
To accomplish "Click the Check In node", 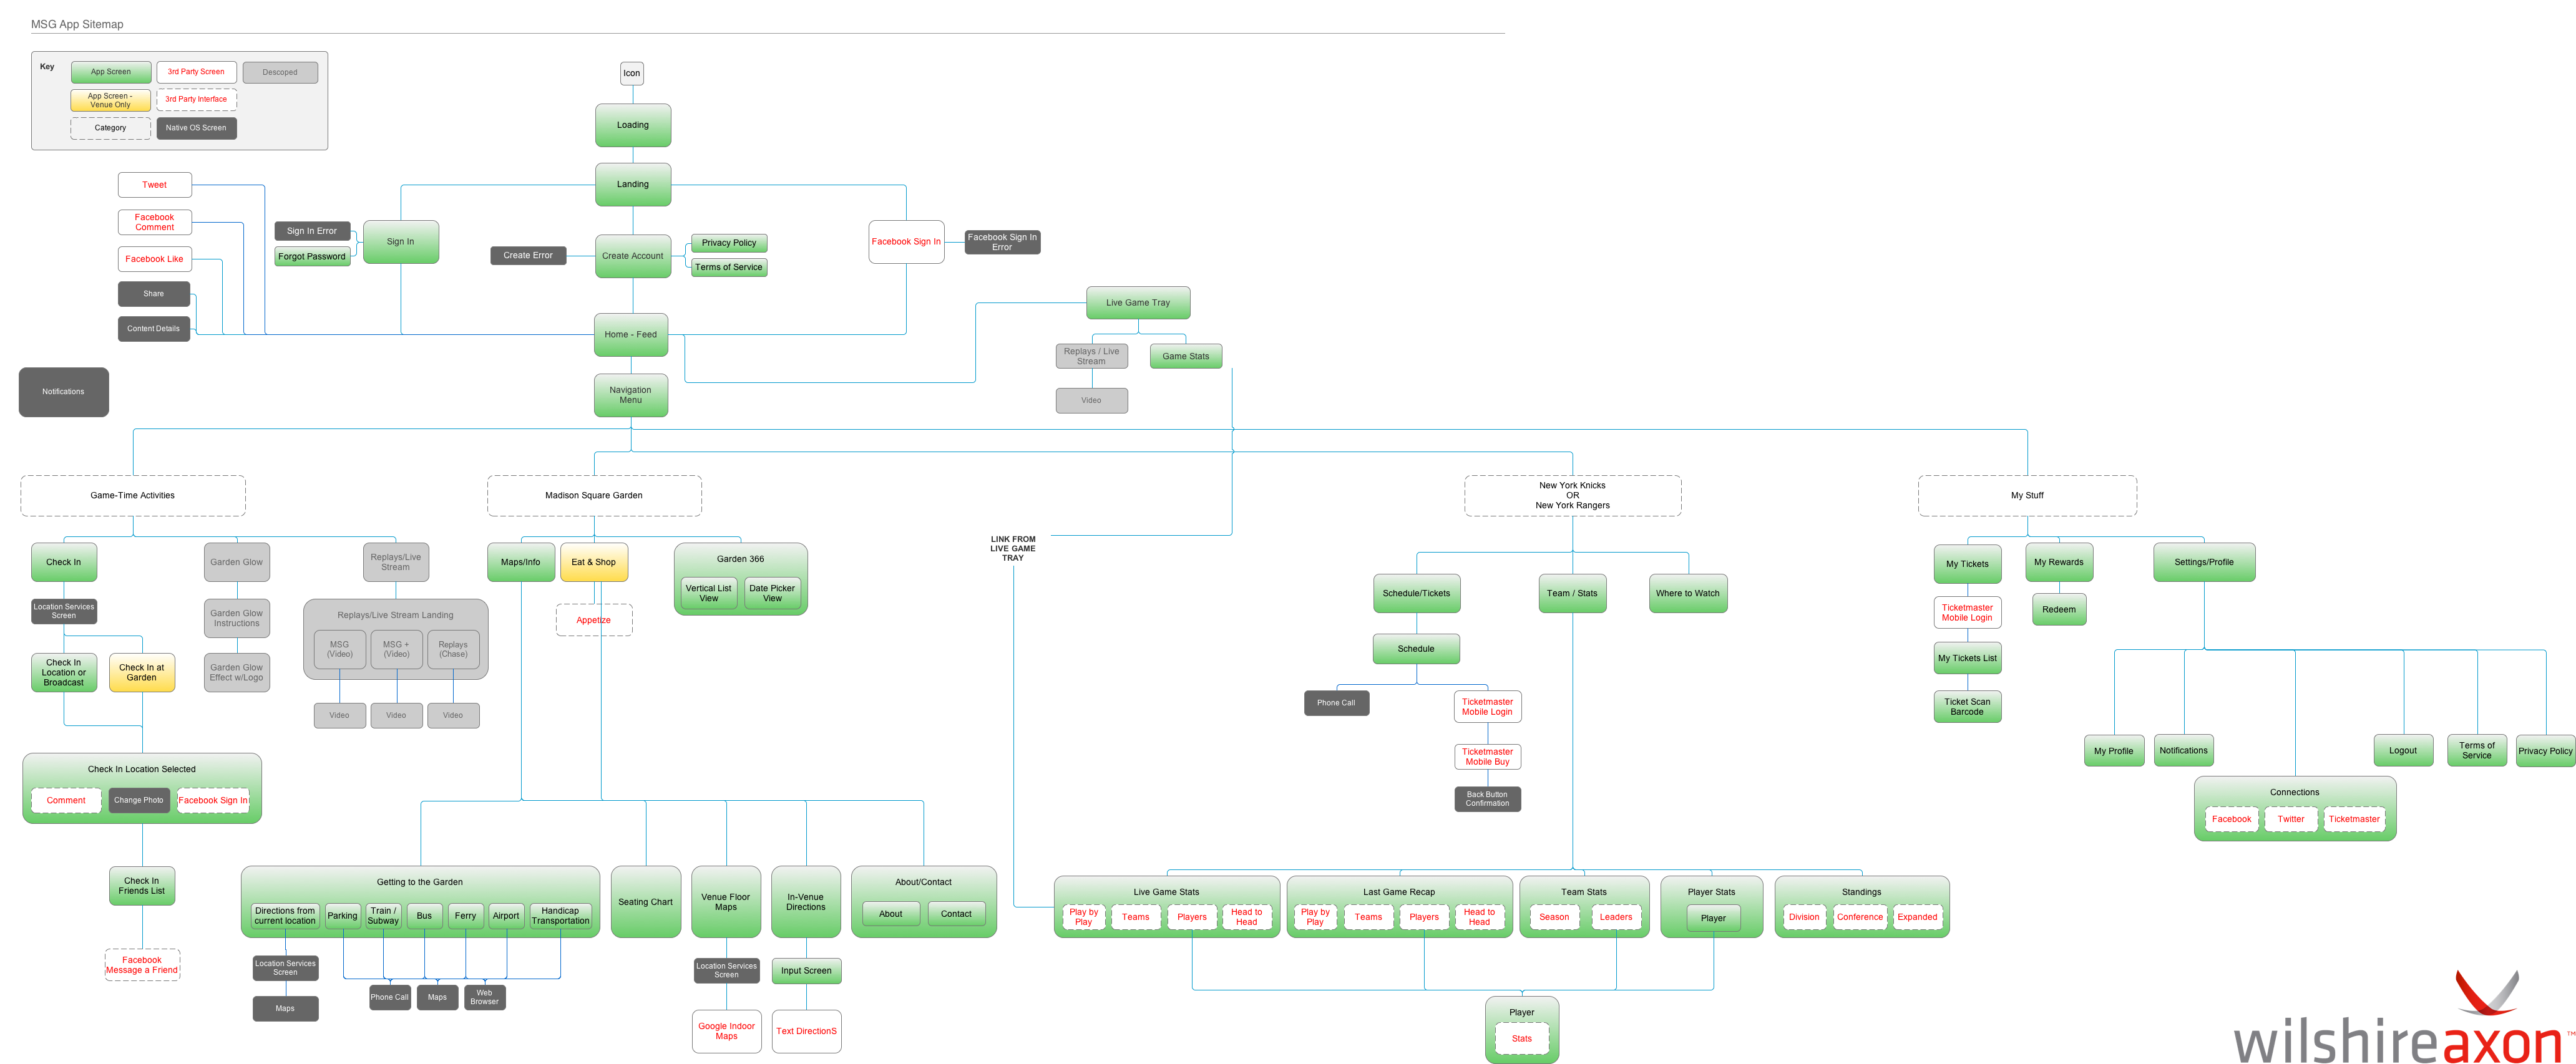I will click(64, 563).
